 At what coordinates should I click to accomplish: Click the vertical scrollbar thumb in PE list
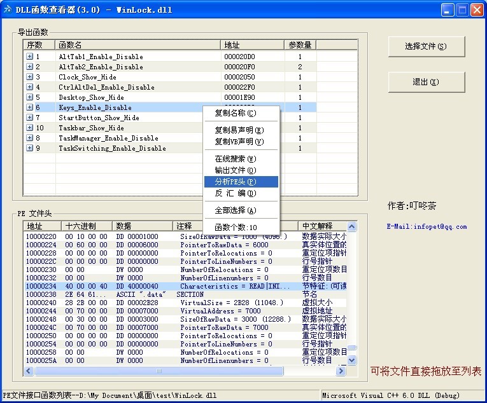pos(351,348)
